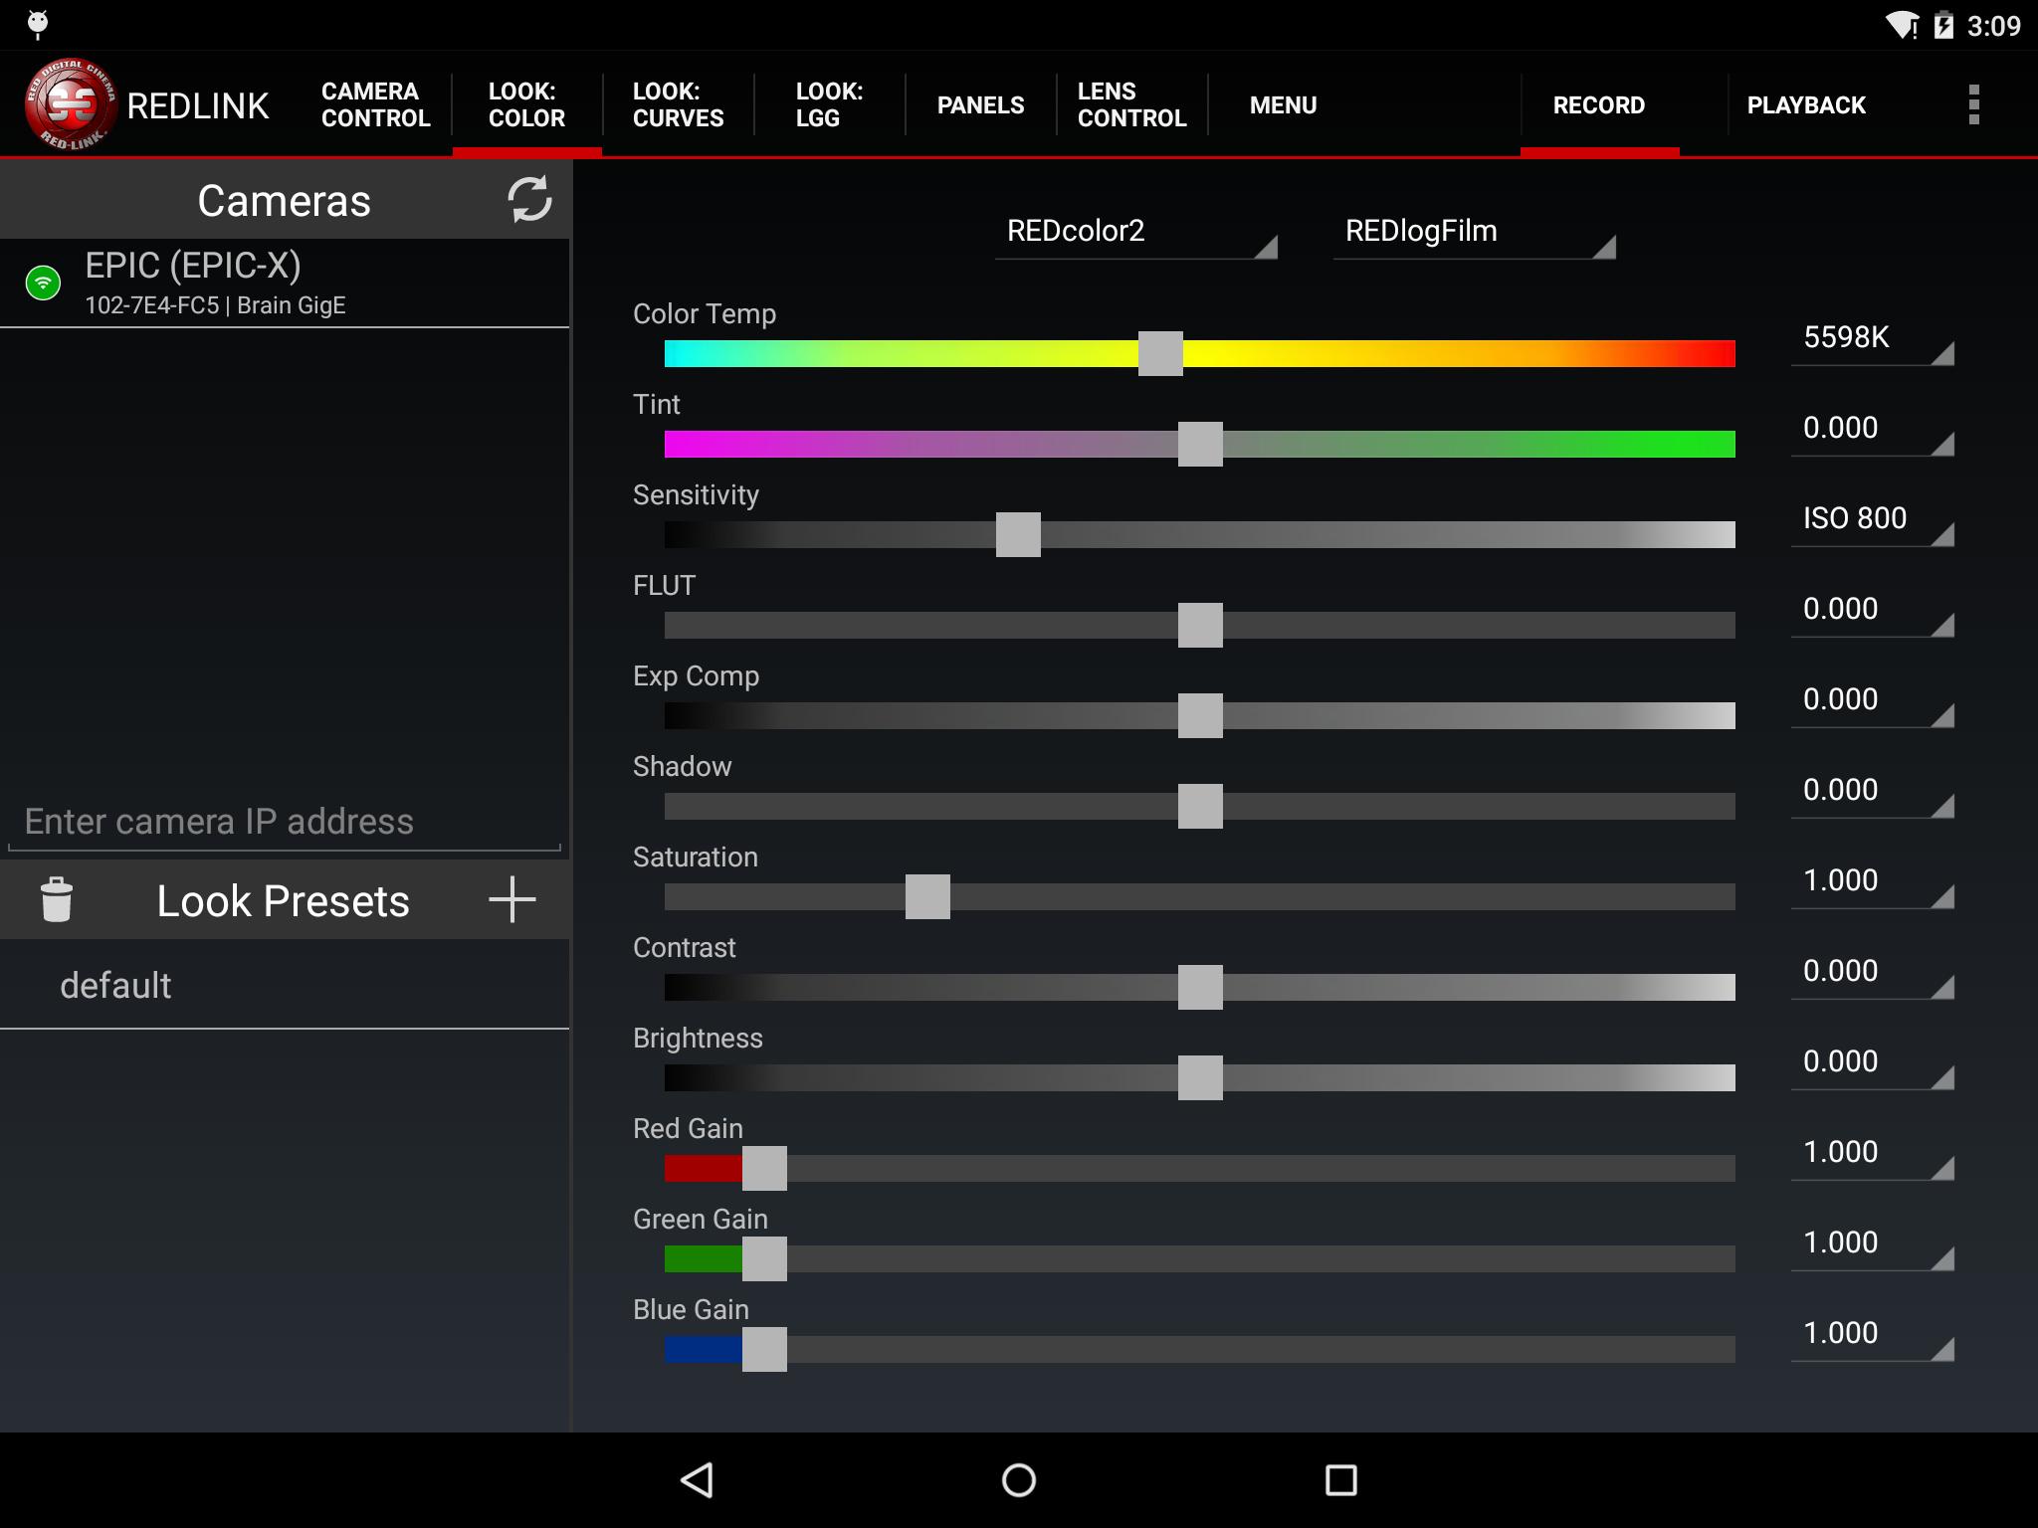
Task: Click the Look Presets header
Action: coord(285,899)
